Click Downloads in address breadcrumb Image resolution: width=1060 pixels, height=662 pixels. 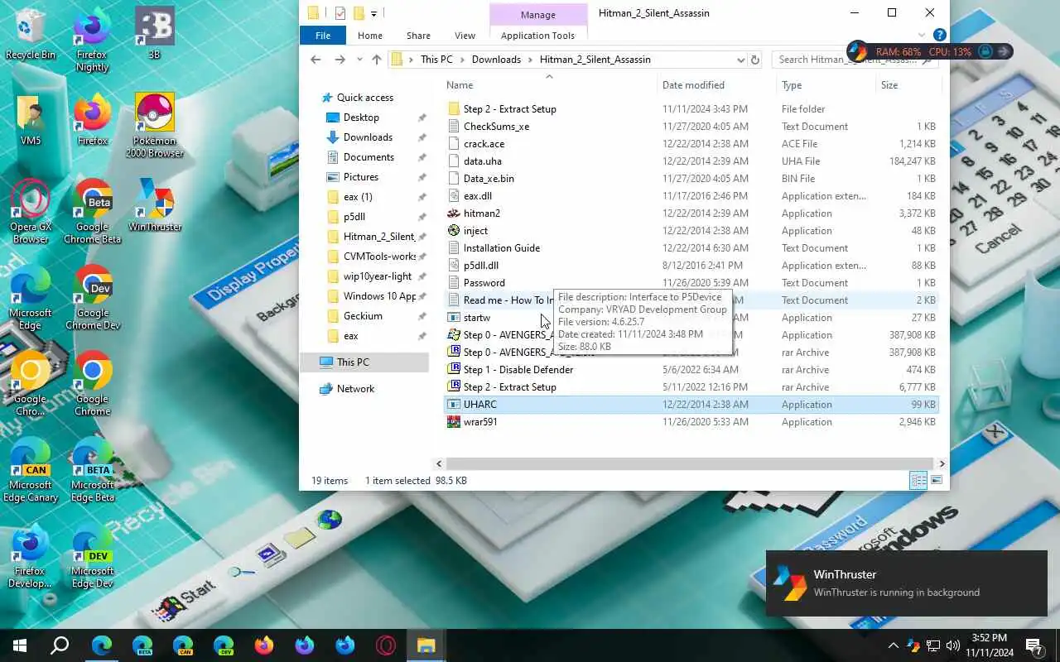coord(496,60)
